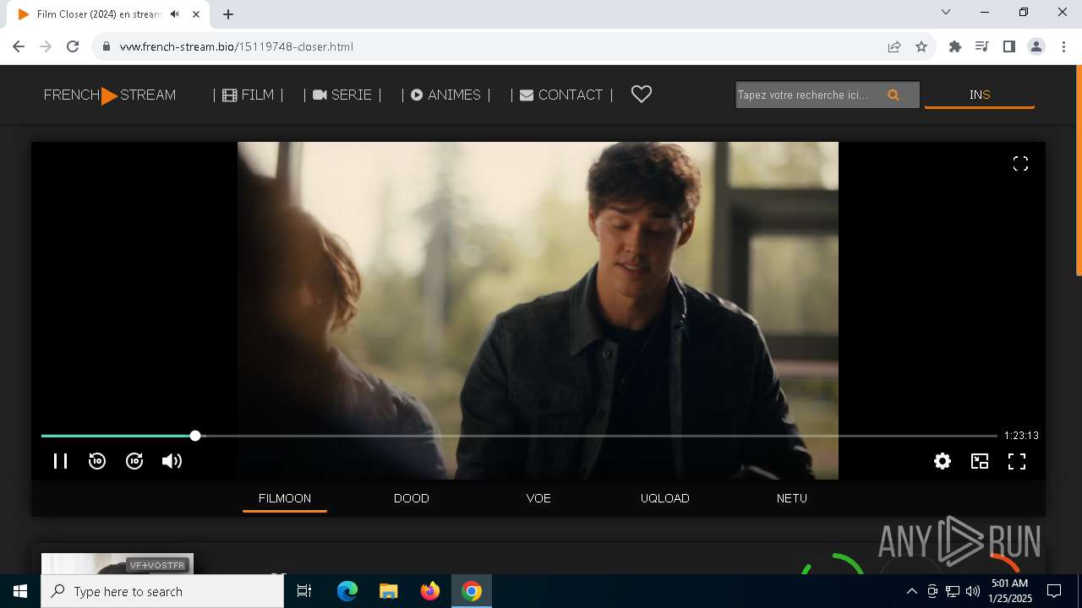Open the CONTACT page
The image size is (1082, 608).
coord(562,95)
